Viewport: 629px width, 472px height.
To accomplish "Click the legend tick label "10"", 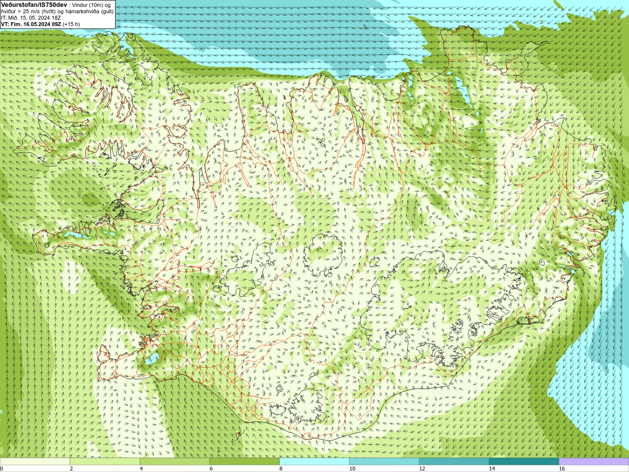I will (x=352, y=469).
